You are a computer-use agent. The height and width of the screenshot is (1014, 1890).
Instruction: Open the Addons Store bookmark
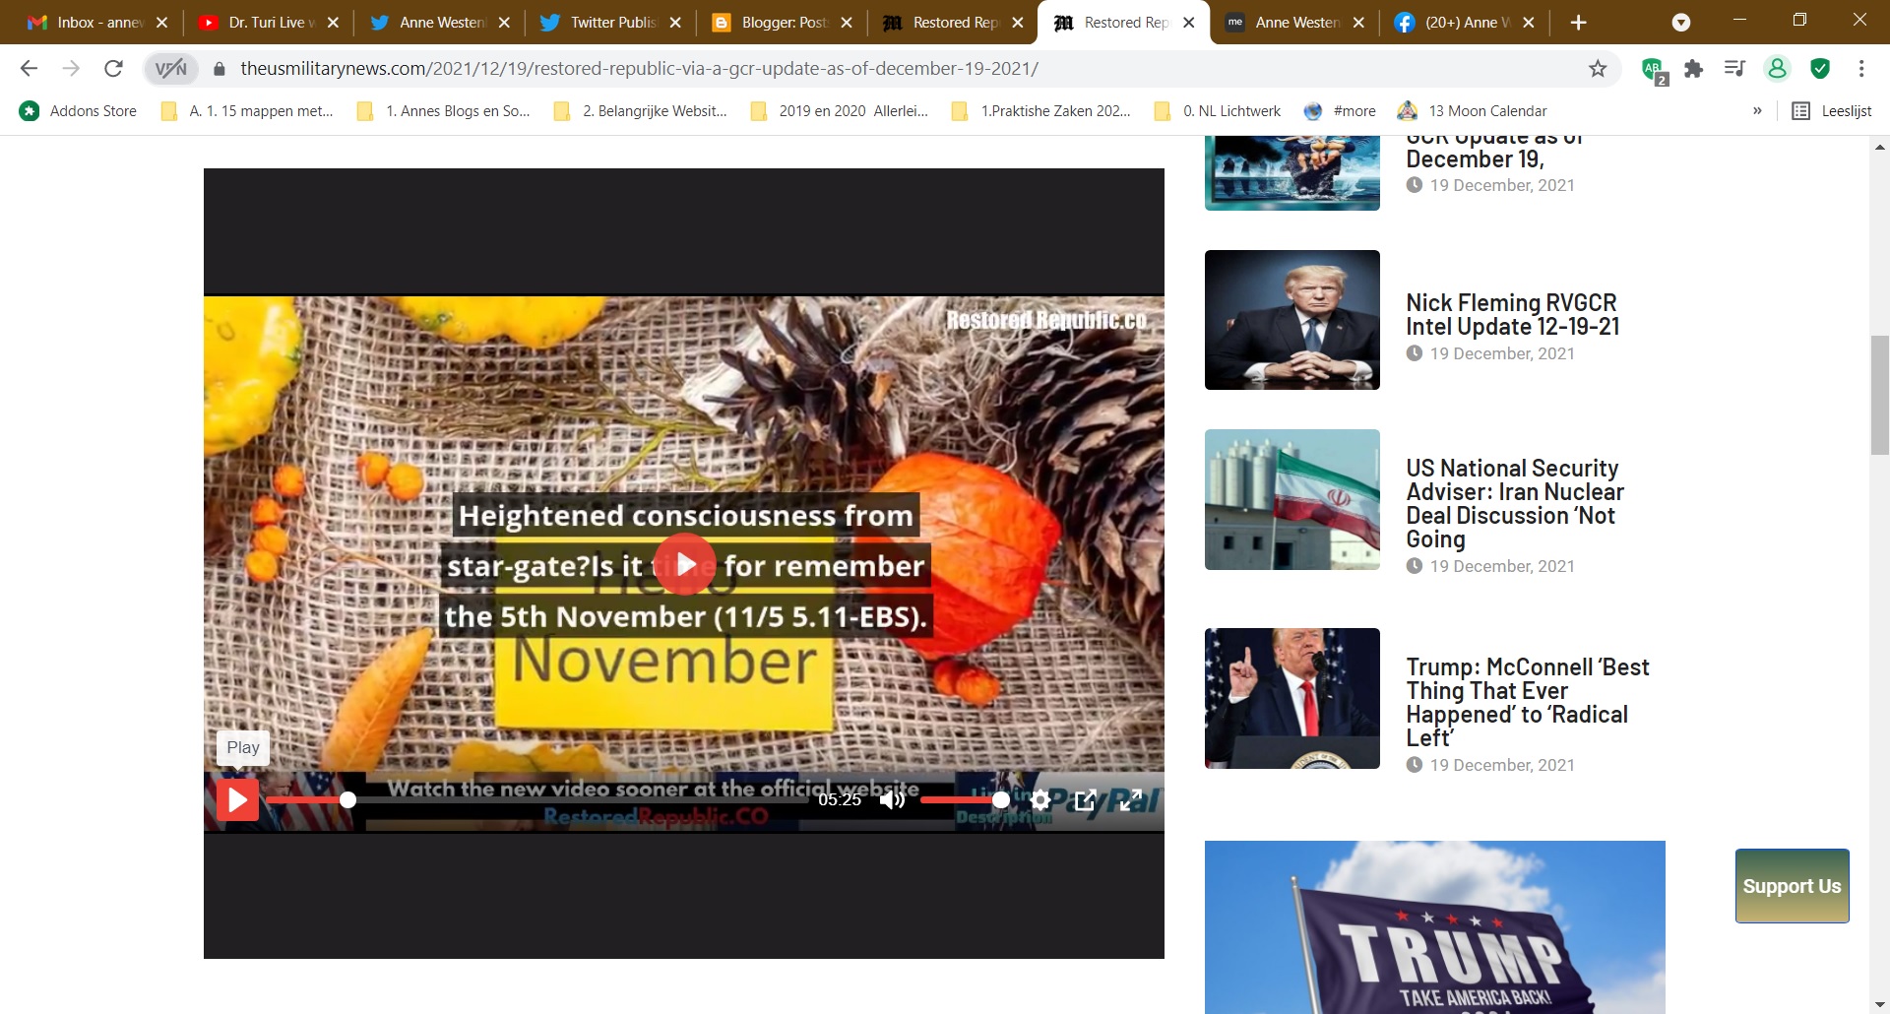pos(79,111)
